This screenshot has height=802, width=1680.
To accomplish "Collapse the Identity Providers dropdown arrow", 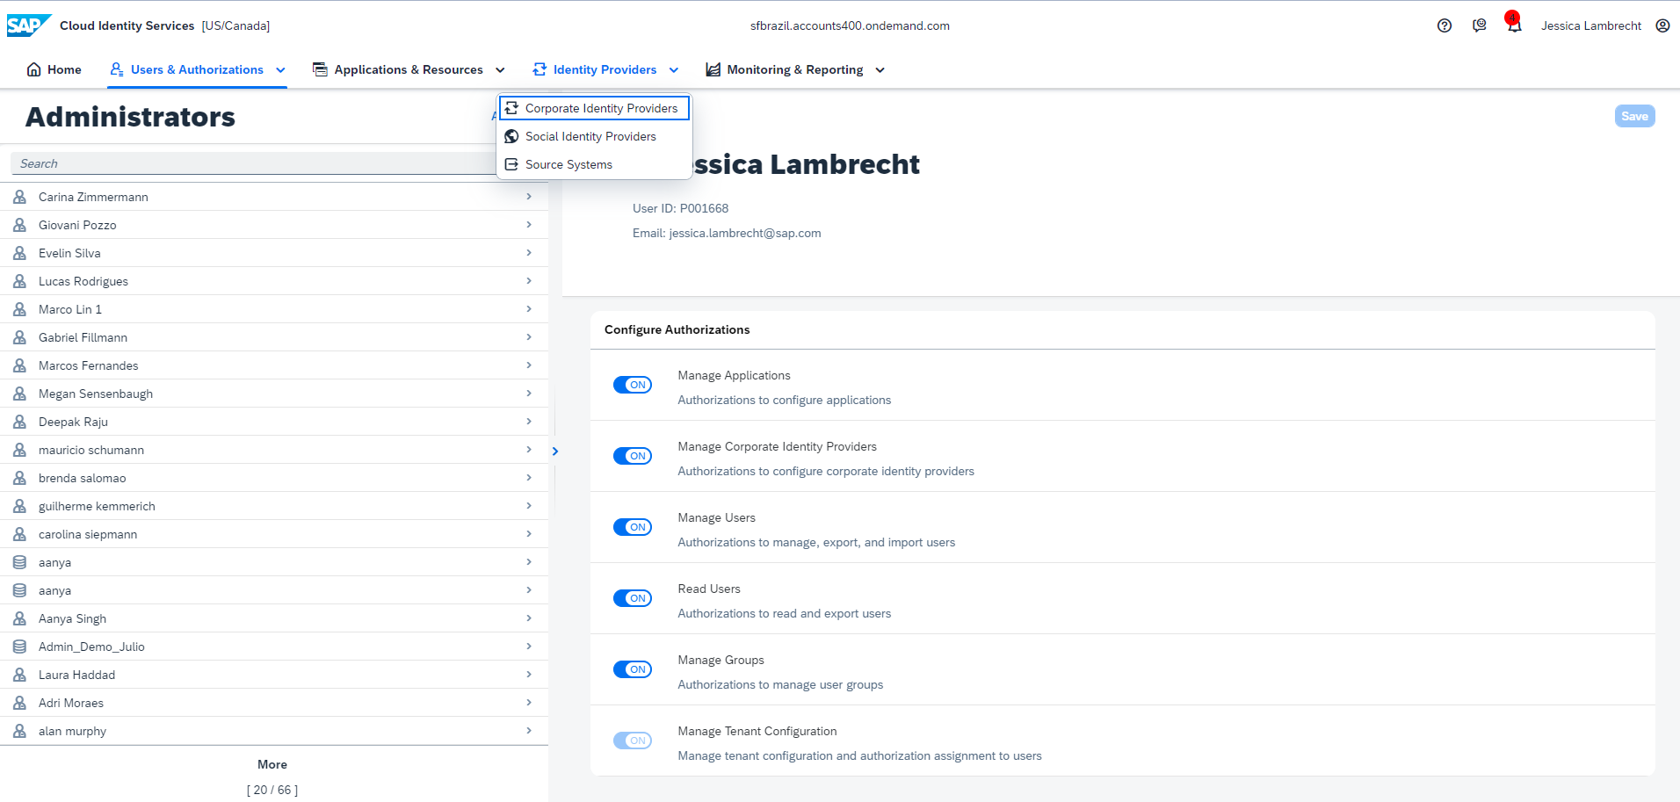I will [674, 70].
